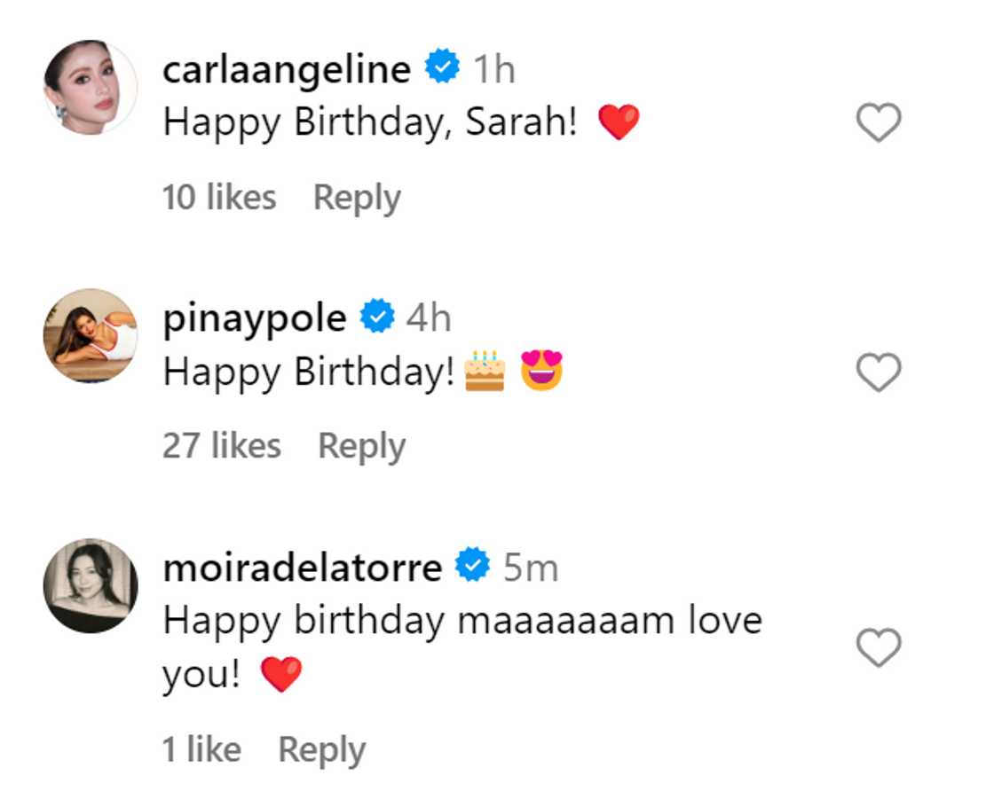The width and height of the screenshot is (994, 807).
Task: Reply to carlaangeline's comment
Action: coord(359,197)
